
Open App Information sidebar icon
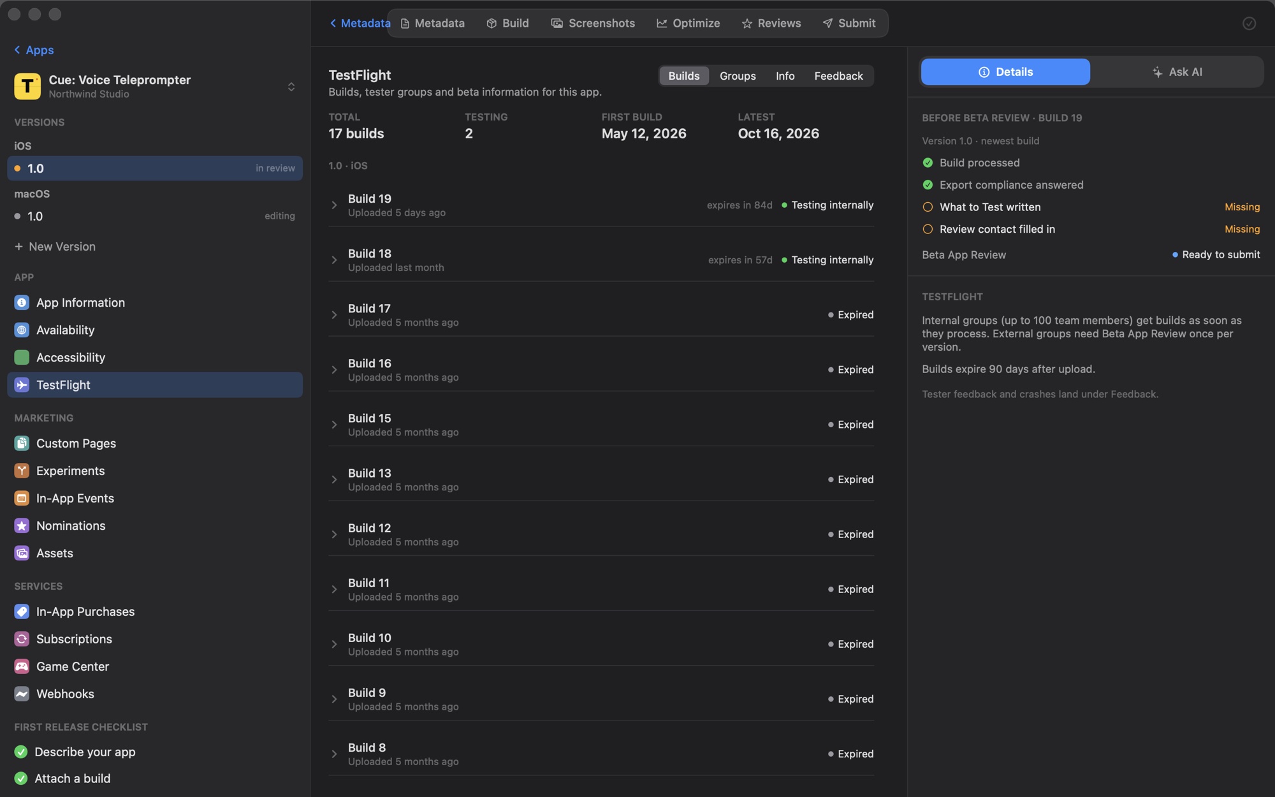pyautogui.click(x=22, y=303)
